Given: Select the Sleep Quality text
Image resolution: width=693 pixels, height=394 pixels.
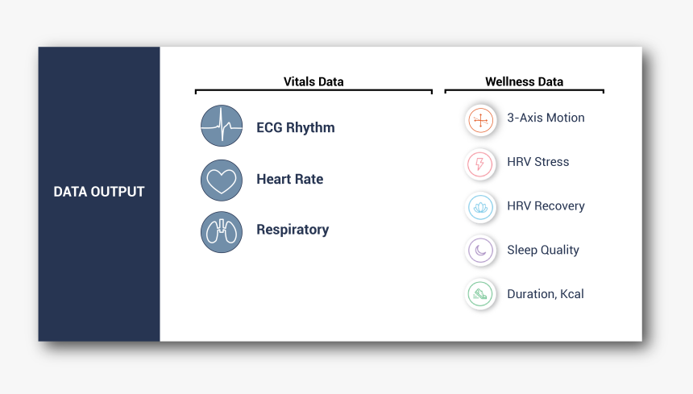Looking at the screenshot, I should pos(543,251).
